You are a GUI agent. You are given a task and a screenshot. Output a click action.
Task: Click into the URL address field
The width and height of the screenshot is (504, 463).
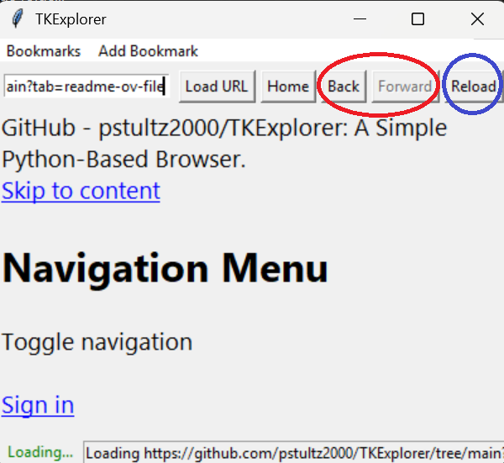point(87,87)
